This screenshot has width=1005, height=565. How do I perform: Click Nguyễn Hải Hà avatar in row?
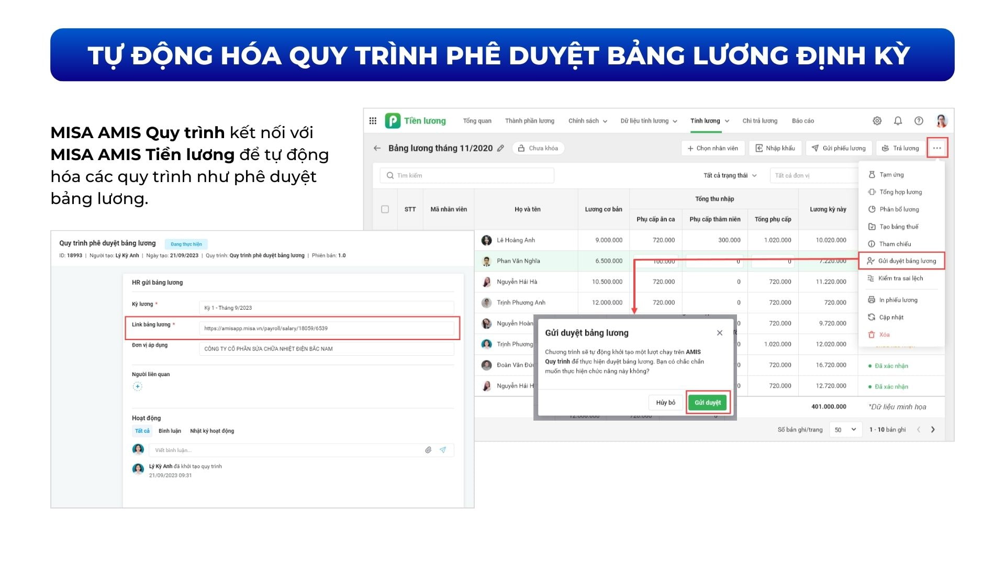click(487, 282)
